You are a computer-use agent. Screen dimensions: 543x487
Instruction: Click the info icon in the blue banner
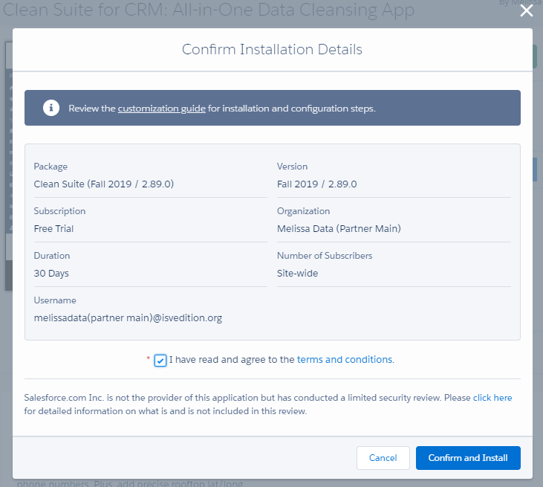pyautogui.click(x=51, y=108)
